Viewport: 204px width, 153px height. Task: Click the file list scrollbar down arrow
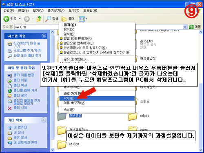(201, 150)
